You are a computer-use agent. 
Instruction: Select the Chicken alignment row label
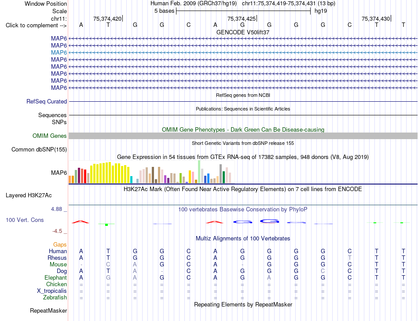(56, 284)
